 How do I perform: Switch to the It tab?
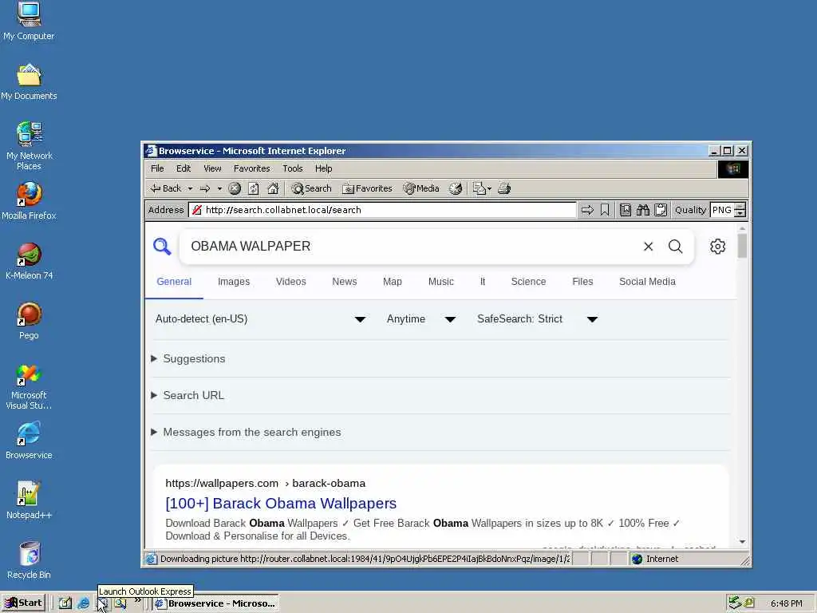point(483,282)
